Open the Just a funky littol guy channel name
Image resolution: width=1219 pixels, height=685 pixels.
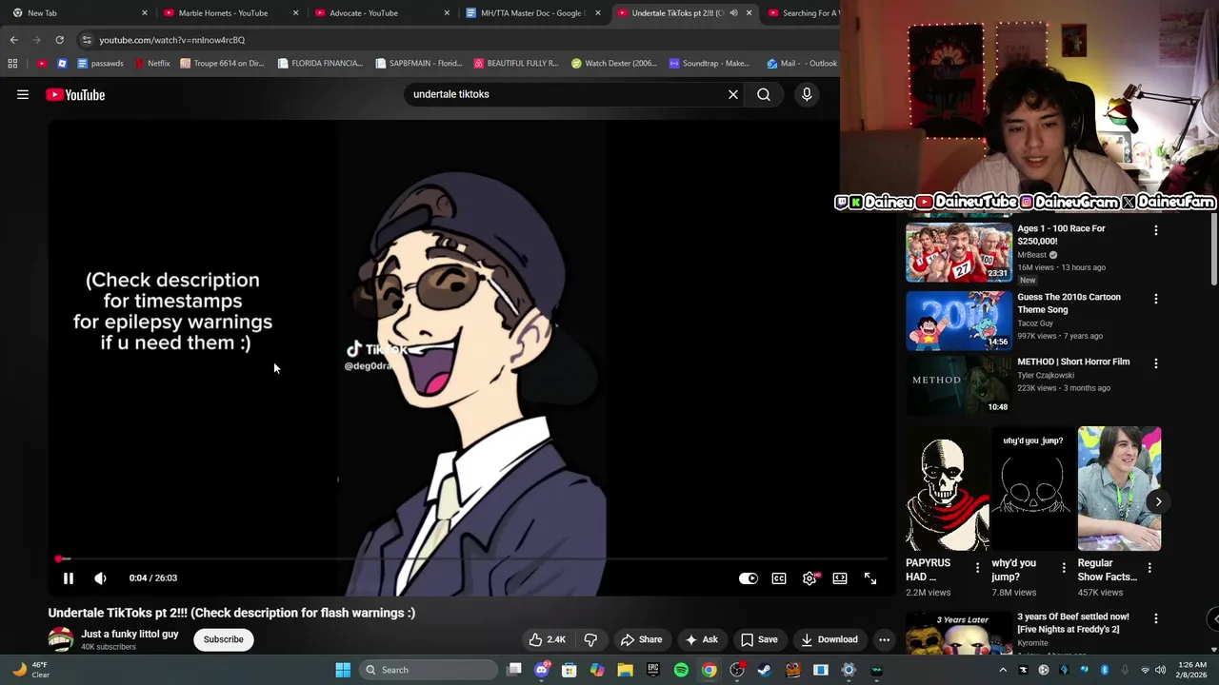130,634
